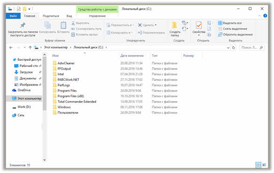Open OneDrive in sidebar
Image resolution: width=274 pixels, height=173 pixels.
point(22,90)
